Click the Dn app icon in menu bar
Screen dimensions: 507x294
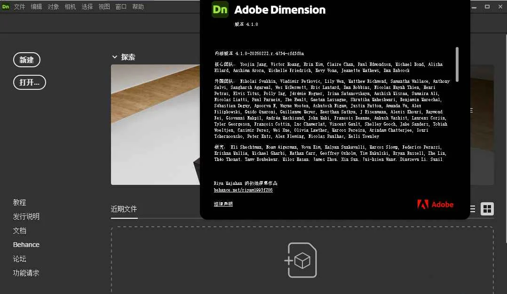coord(6,7)
